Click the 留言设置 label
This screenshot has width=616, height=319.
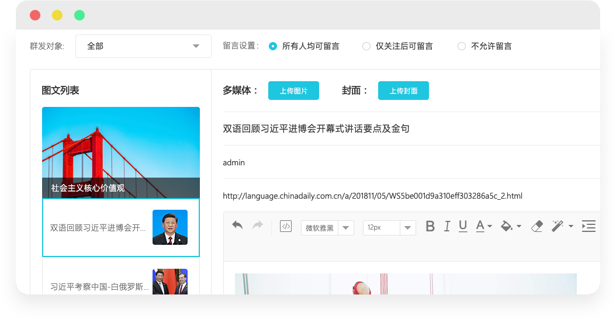241,46
